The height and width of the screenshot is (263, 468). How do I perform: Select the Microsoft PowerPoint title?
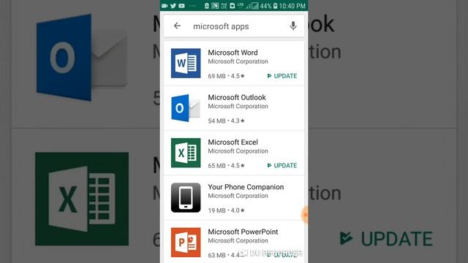pos(243,232)
